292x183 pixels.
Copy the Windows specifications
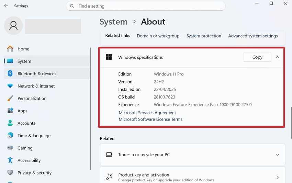click(257, 57)
